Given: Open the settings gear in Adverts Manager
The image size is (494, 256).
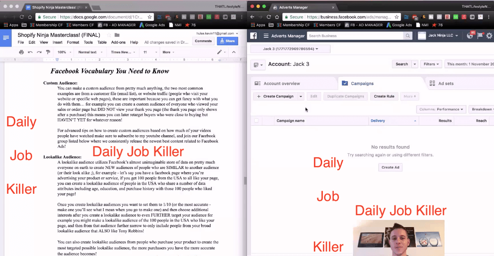Looking at the screenshot, I should 489,36.
